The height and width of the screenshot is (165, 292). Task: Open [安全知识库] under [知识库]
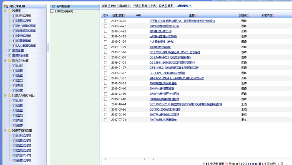(24, 36)
